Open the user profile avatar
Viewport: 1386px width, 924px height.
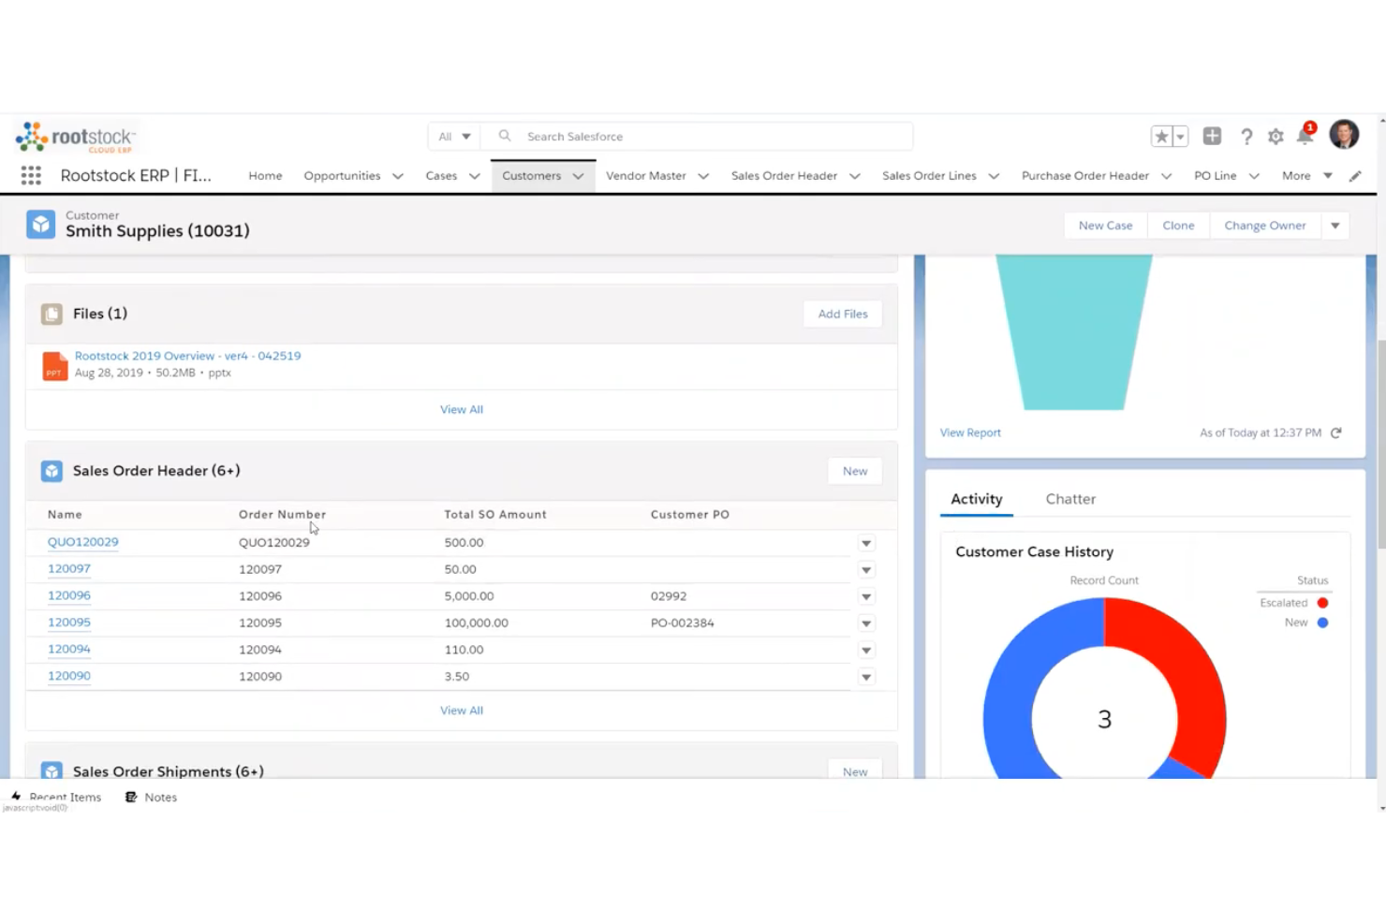tap(1344, 135)
